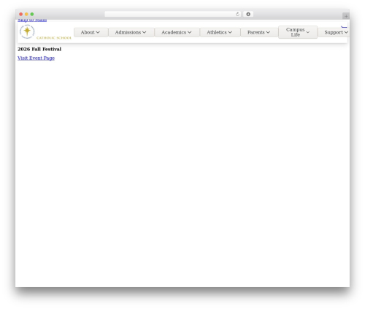Viewport: 365px width, 309px height.
Task: Close the browser window with red button
Action: tap(21, 14)
